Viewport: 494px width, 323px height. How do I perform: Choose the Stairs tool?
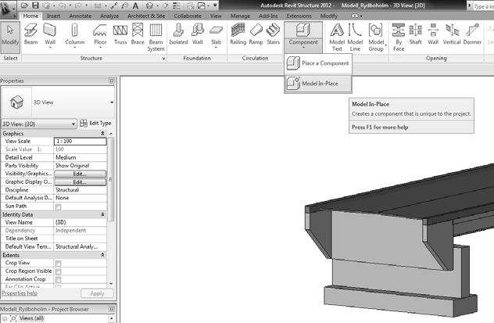pyautogui.click(x=273, y=34)
